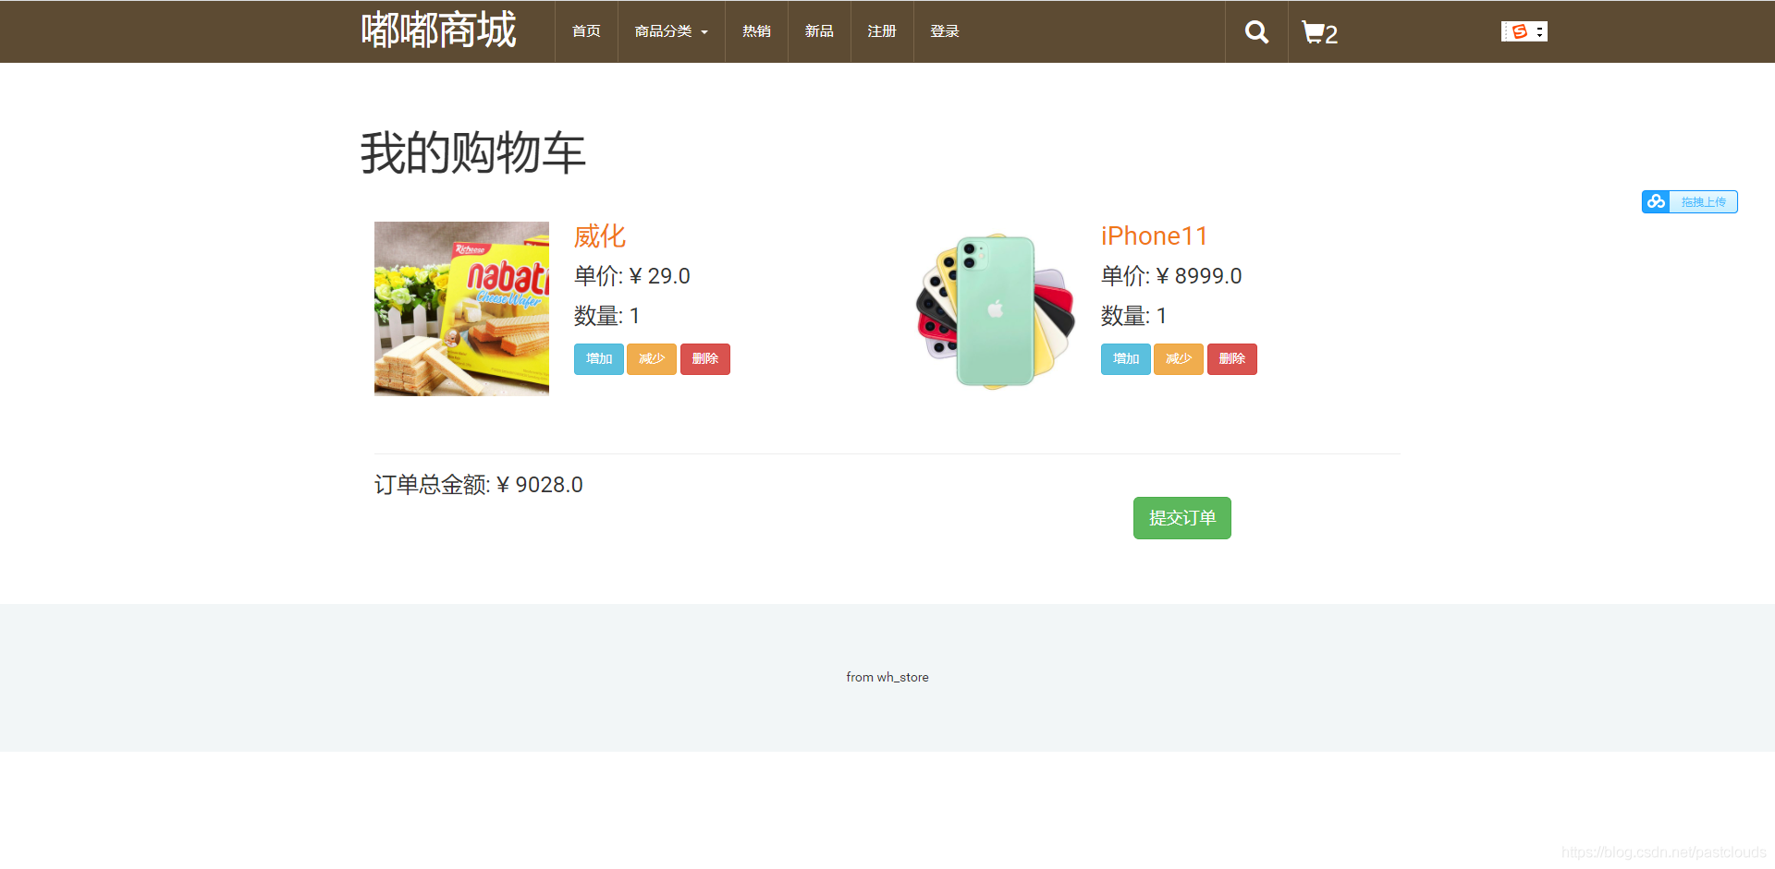Click the 我的购物车 heading
Viewport: 1775px width, 869px height.
pos(473,152)
